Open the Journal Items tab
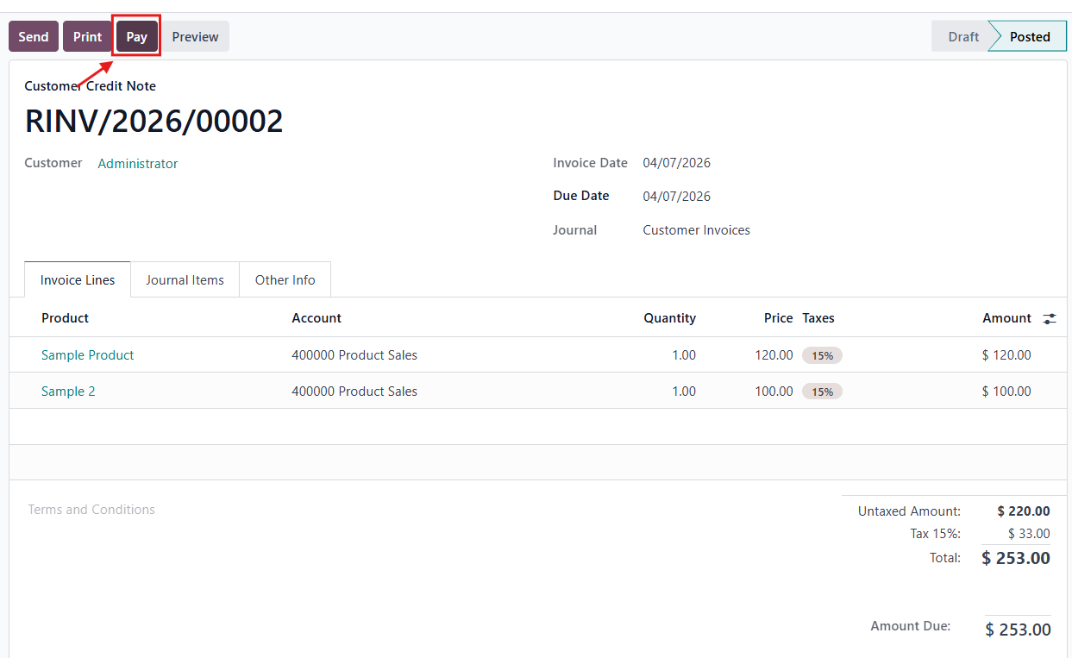 (x=185, y=280)
